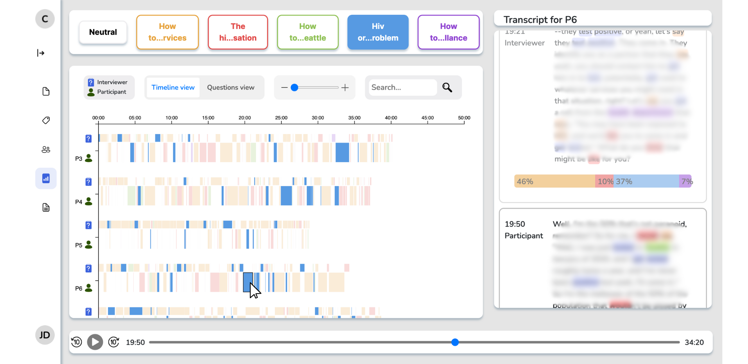Viewport: 748px width, 364px height.
Task: Click the red 10% bar segment
Action: pyautogui.click(x=604, y=181)
